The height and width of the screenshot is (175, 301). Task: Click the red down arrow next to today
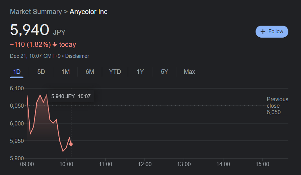(55, 44)
